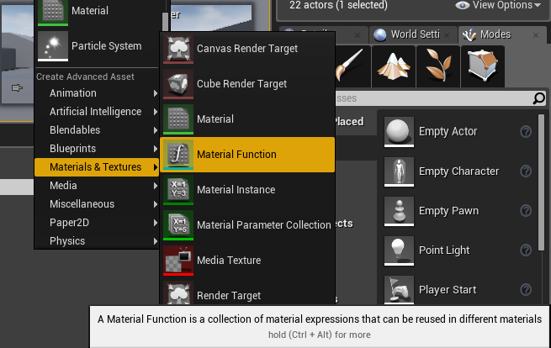Switch to Landscape mode mountain icon
The image size is (551, 348).
[x=394, y=66]
